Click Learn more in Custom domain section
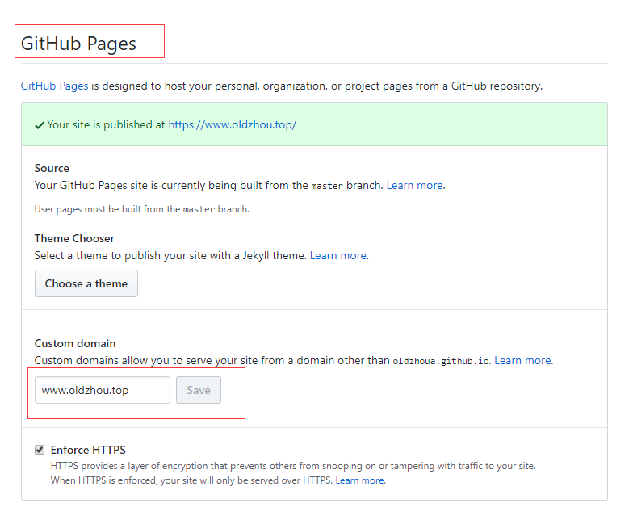Image resolution: width=633 pixels, height=524 pixels. pos(523,360)
